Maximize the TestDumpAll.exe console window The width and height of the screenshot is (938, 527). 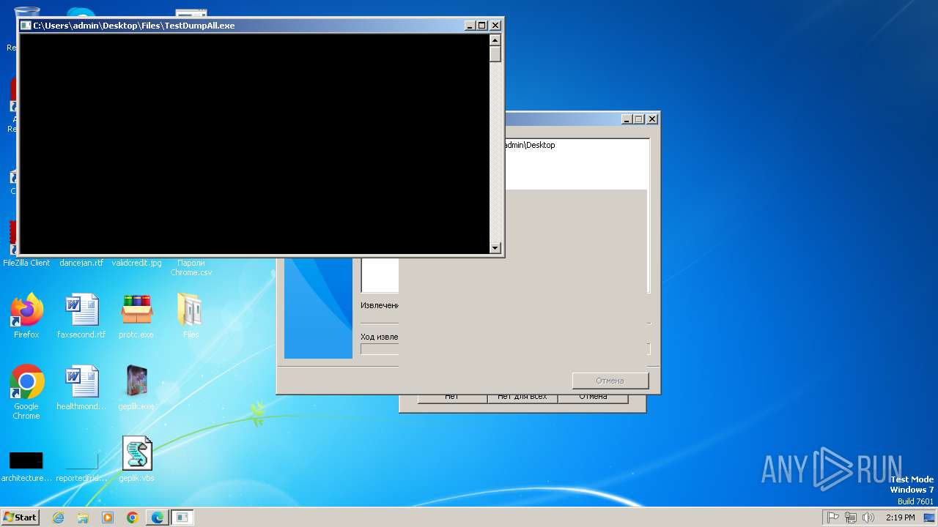pyautogui.click(x=482, y=26)
